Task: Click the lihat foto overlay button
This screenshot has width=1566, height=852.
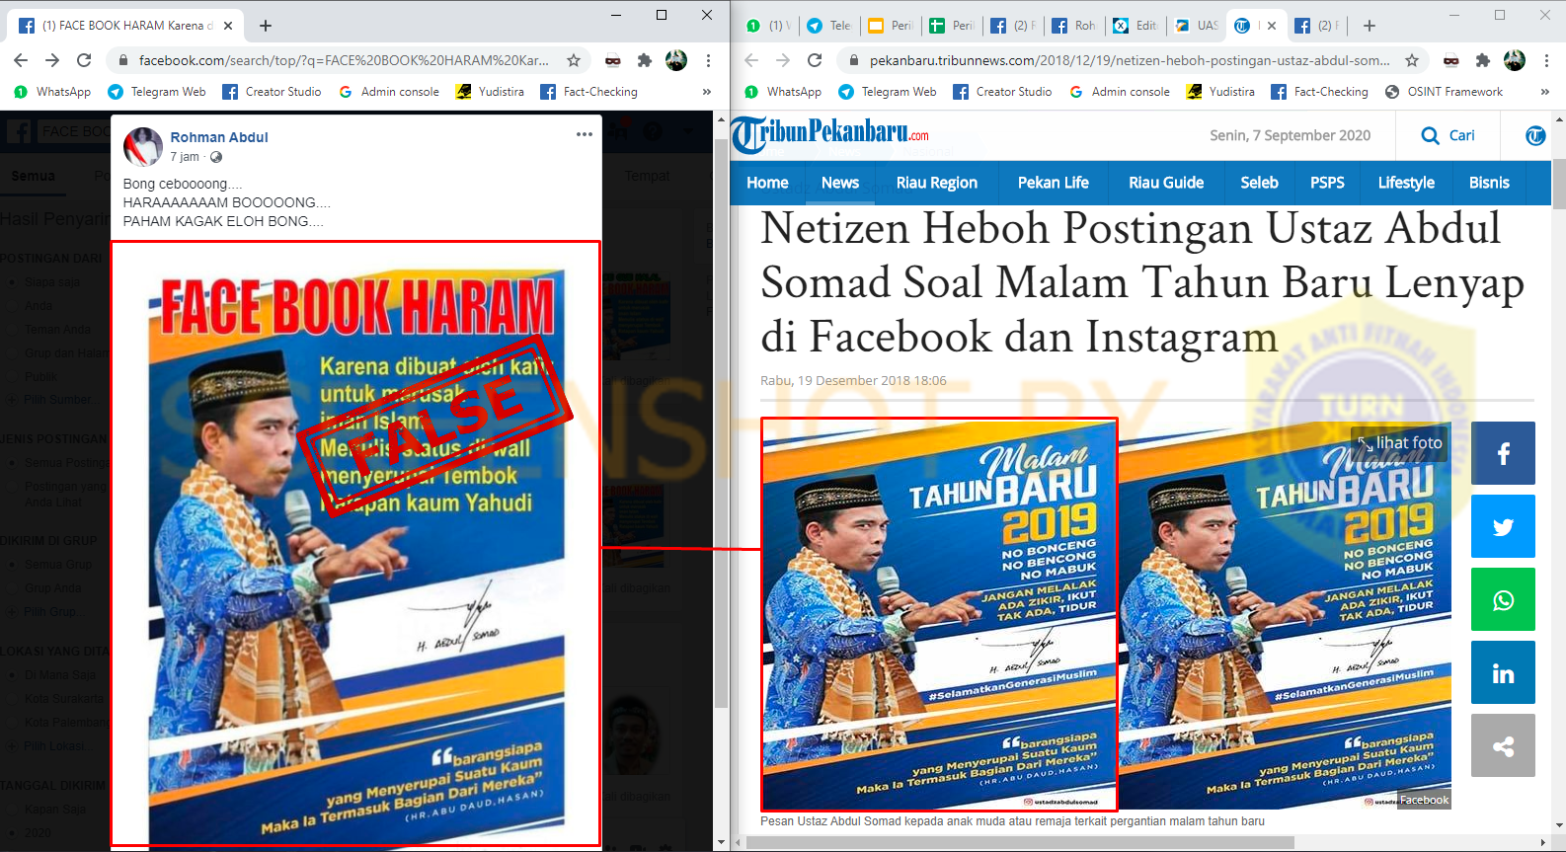Action: pos(1399,442)
